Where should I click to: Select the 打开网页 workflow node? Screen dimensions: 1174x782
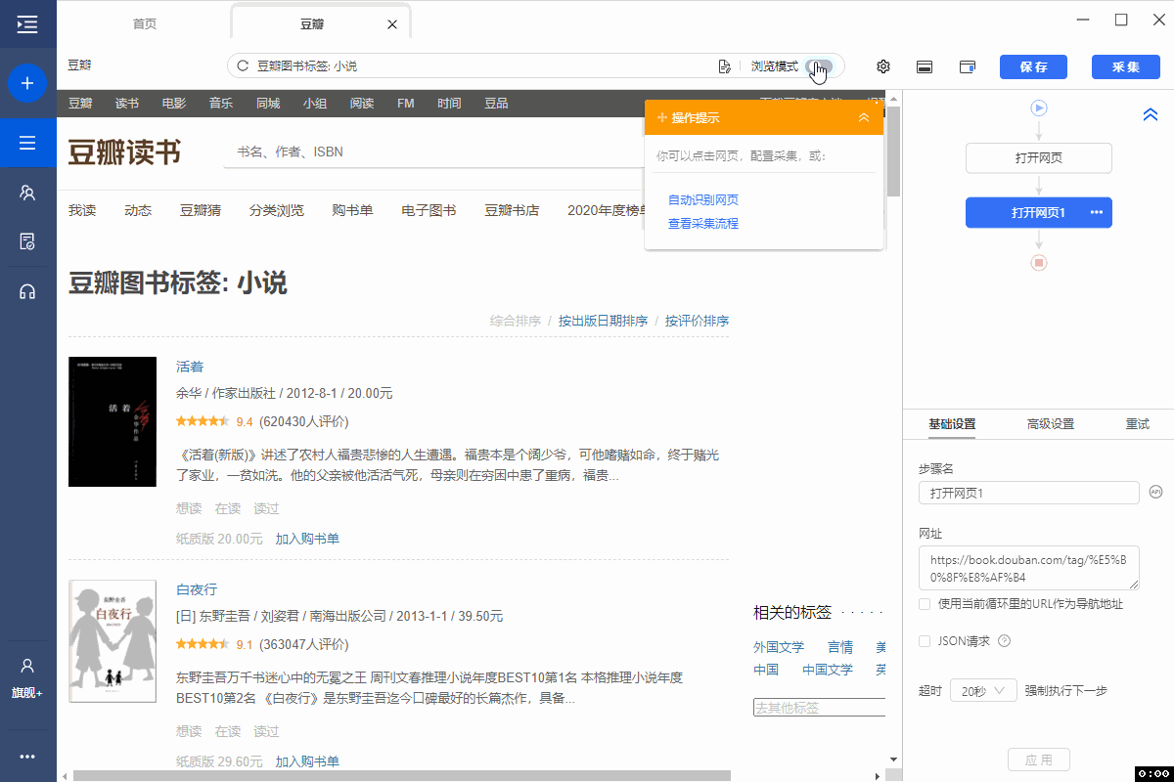tap(1039, 158)
